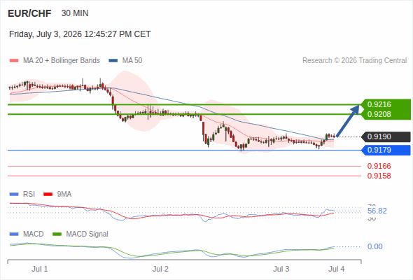Click the MACD Signal legend label

[x=87, y=234]
